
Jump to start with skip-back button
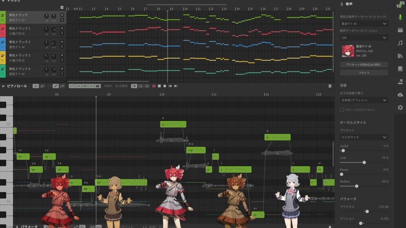pos(170,86)
